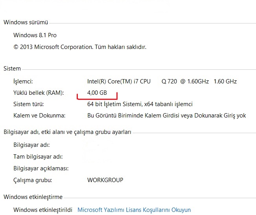This screenshot has height=215, width=256.
Task: Click the Bilgisayar açıklaması label
Action: coord(41,168)
